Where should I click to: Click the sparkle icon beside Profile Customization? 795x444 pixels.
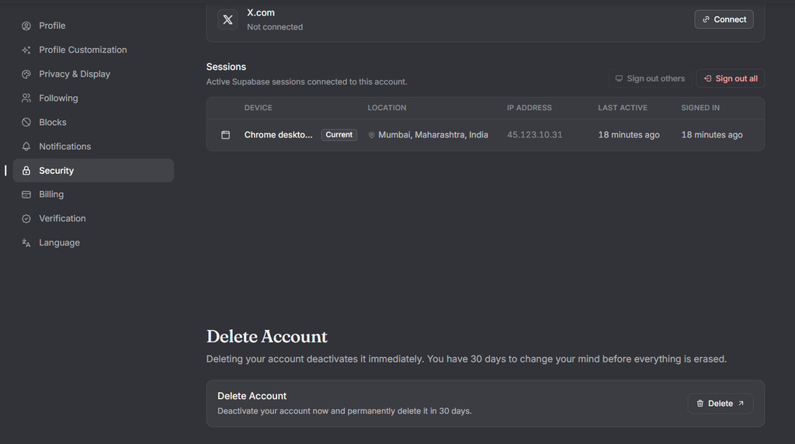26,50
